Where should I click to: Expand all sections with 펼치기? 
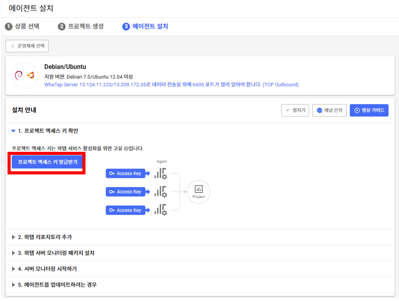pyautogui.click(x=295, y=110)
